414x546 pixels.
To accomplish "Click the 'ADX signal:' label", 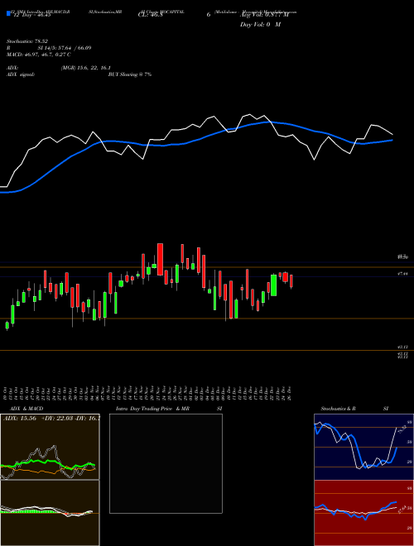I will pos(21,74).
